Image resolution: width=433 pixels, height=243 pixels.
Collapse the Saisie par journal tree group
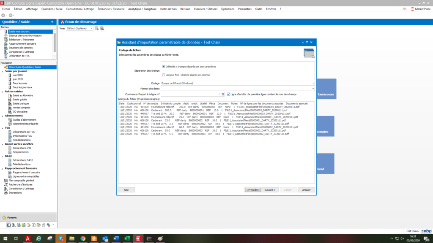click(3, 71)
